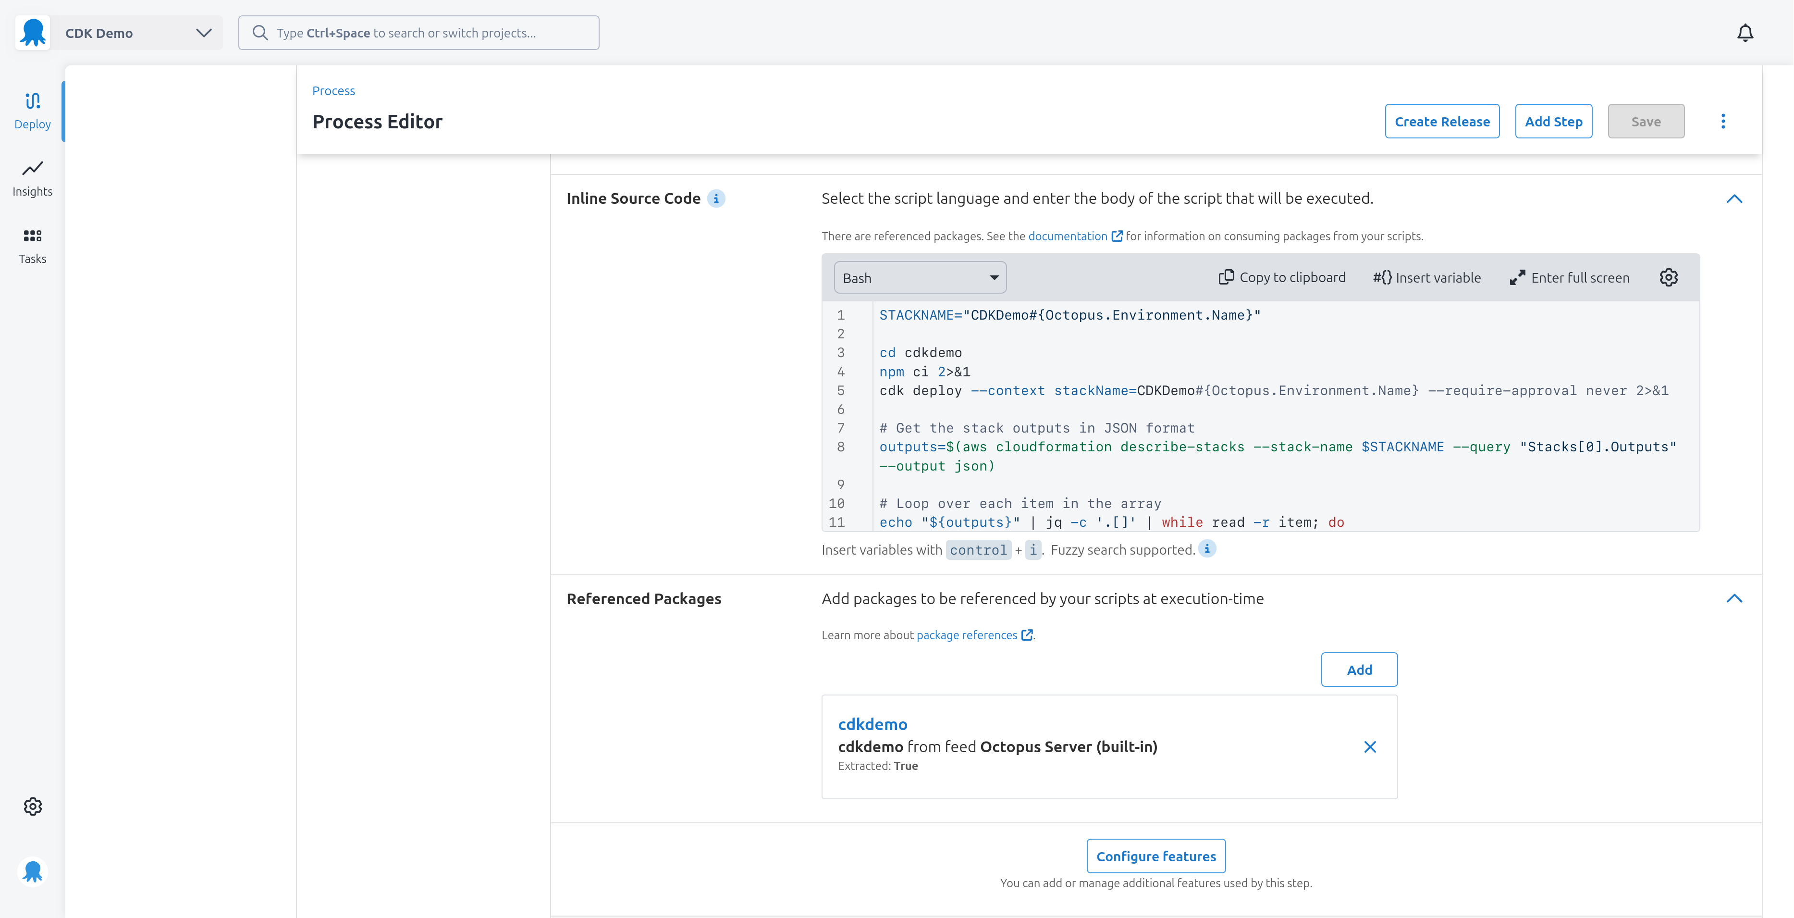Click the fuzzy search info icon

coord(1207,549)
